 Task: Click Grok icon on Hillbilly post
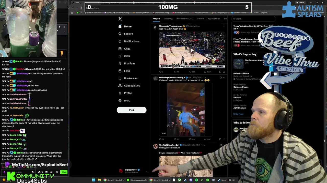pyautogui.click(x=221, y=78)
